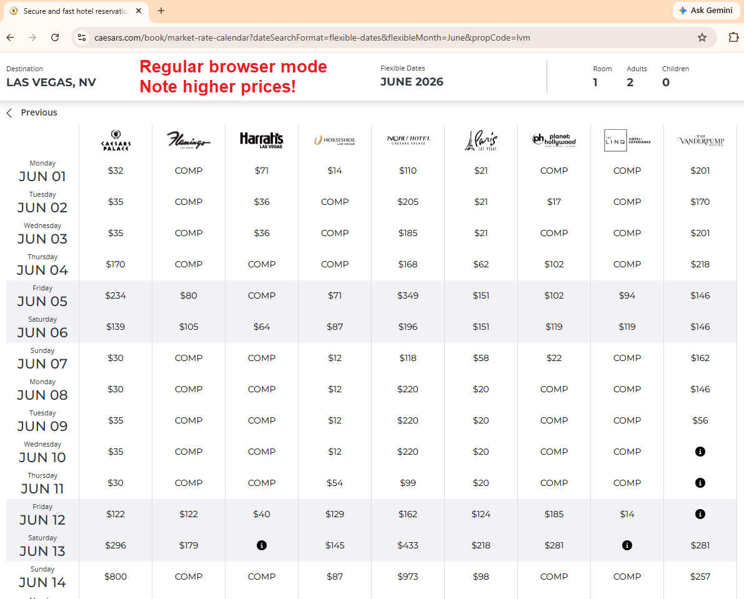
Task: Change the Room count value
Action: pyautogui.click(x=595, y=82)
